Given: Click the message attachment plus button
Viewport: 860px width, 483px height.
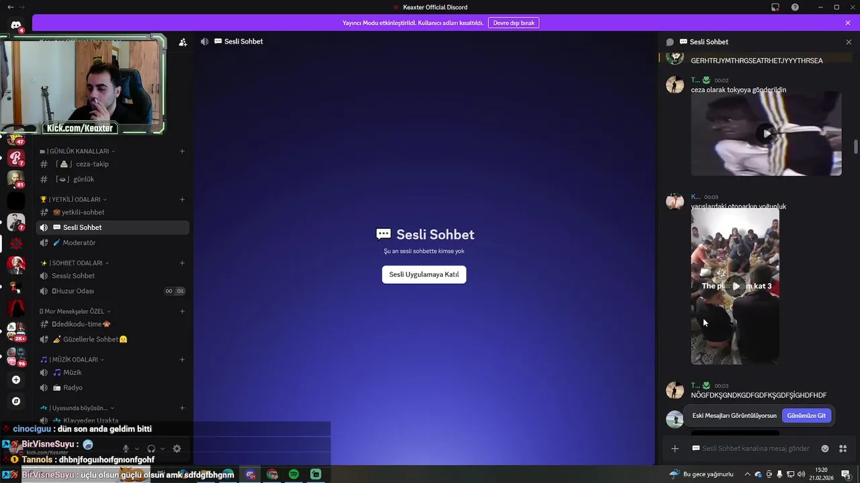Looking at the screenshot, I should coord(675,449).
